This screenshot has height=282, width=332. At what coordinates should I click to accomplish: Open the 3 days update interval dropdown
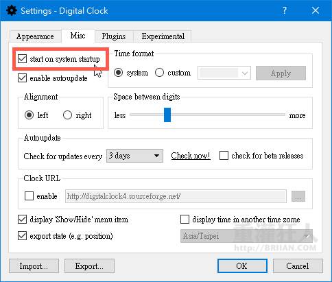point(134,156)
